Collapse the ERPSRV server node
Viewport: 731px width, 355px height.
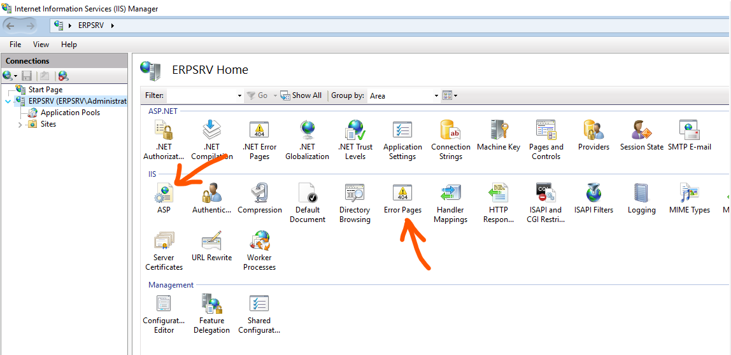coord(8,101)
